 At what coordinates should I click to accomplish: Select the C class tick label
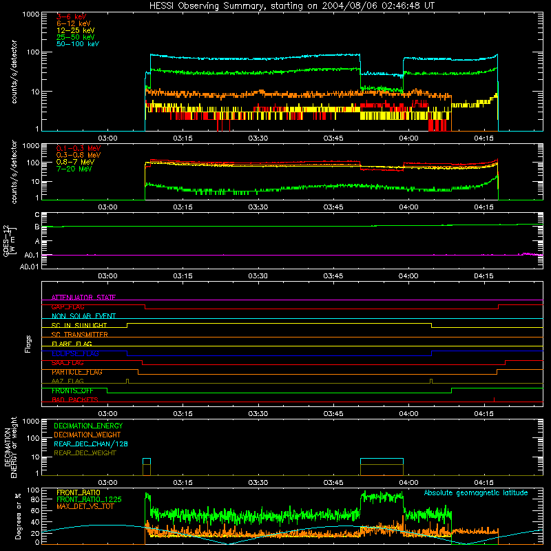click(x=37, y=215)
